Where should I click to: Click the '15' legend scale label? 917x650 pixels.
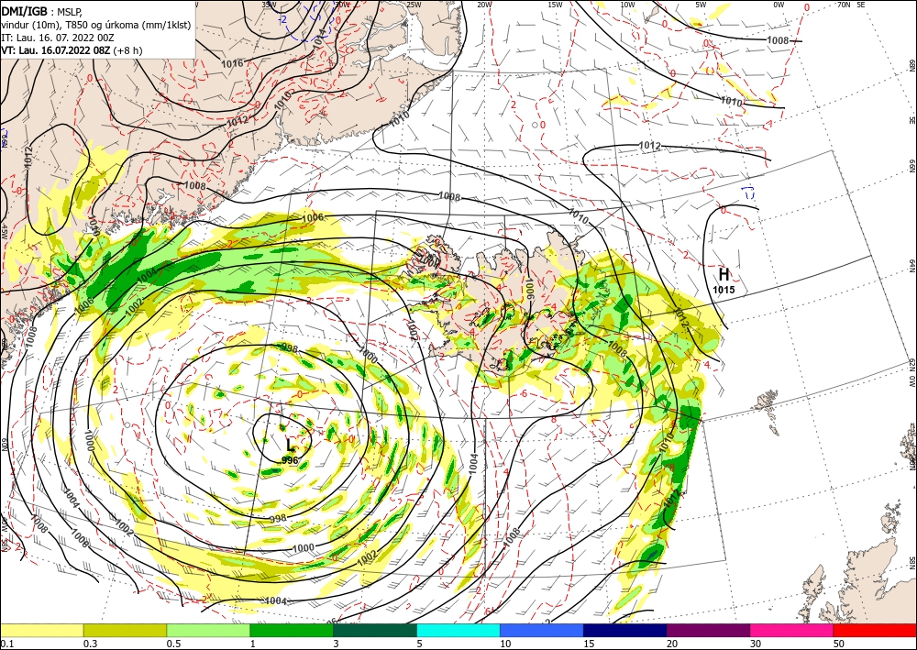[589, 644]
